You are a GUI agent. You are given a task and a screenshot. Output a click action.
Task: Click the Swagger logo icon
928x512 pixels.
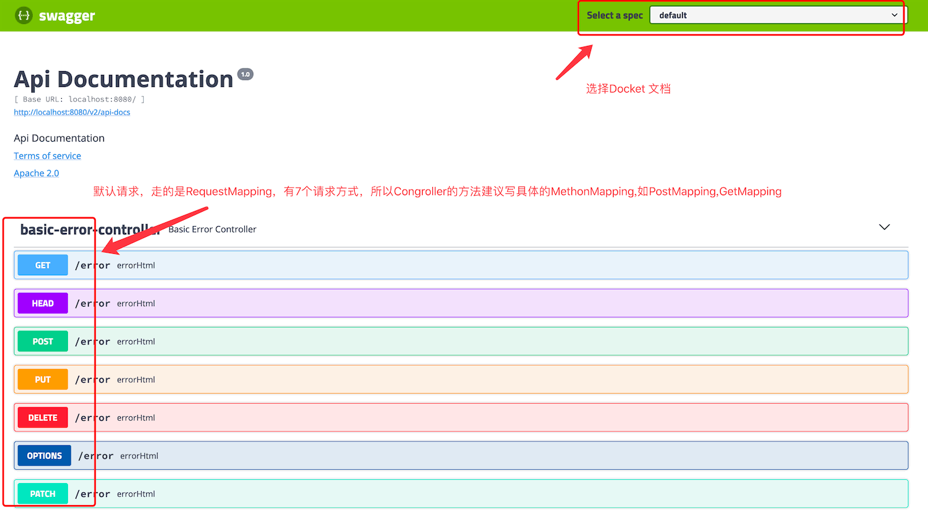tap(23, 15)
